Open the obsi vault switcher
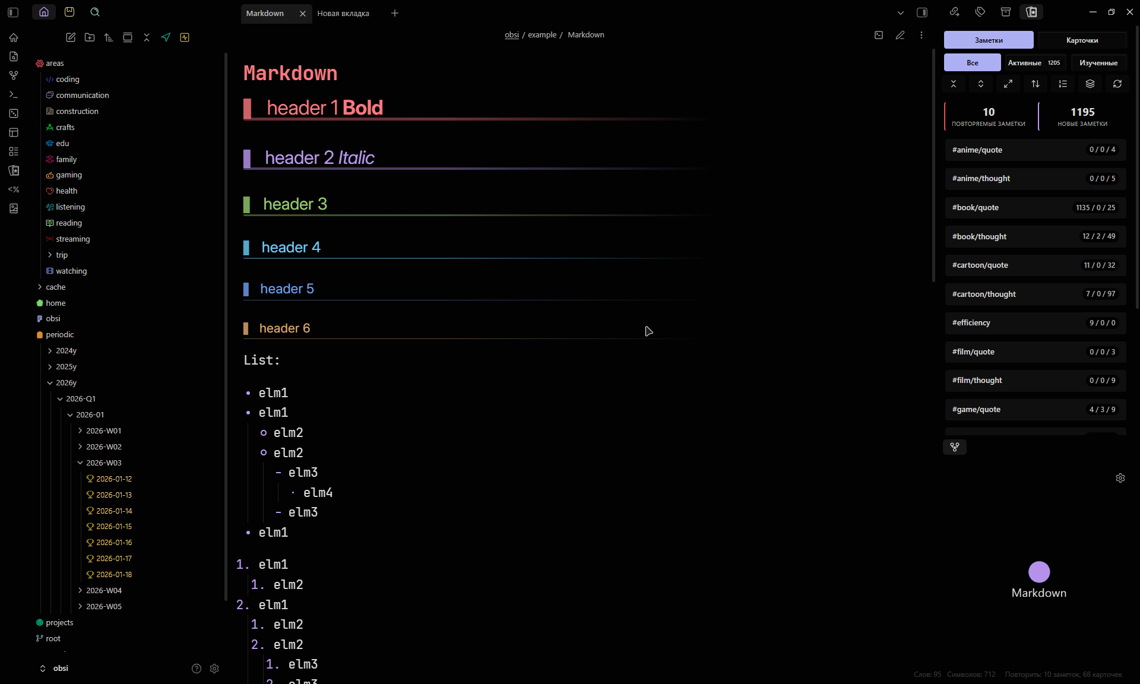1140x684 pixels. click(x=54, y=669)
